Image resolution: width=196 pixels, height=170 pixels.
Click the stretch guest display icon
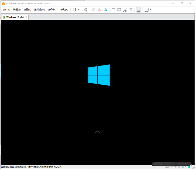pos(147,10)
